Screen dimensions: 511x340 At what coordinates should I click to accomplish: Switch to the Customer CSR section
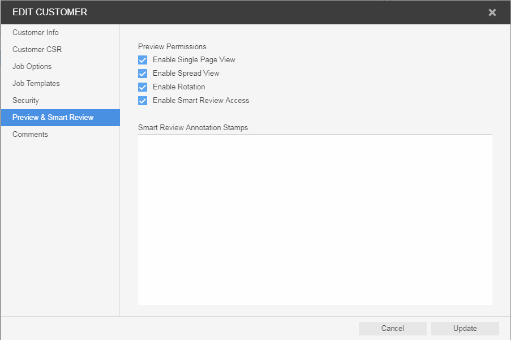click(x=37, y=50)
